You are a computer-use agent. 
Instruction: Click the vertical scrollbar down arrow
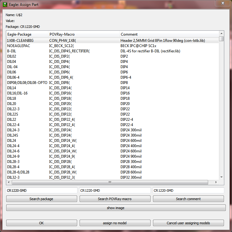221,177
